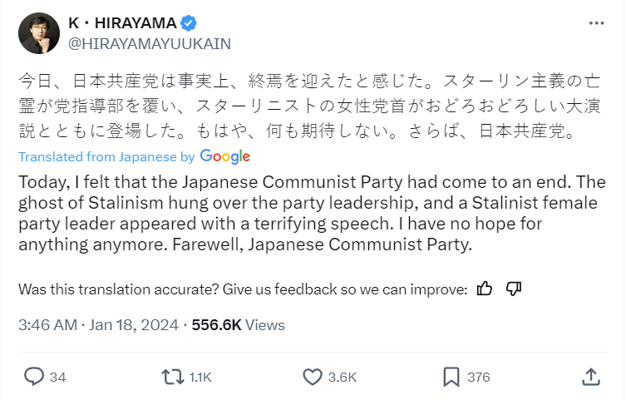Click the 34 replies count
The width and height of the screenshot is (626, 400).
click(57, 378)
